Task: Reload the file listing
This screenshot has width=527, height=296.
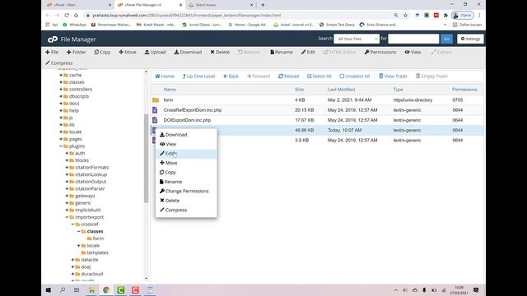Action: [288, 76]
